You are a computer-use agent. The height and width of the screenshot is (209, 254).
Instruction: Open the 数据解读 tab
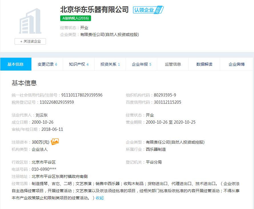[x=204, y=64]
